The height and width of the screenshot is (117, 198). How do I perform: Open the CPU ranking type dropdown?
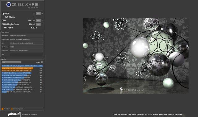[x=11, y=62]
